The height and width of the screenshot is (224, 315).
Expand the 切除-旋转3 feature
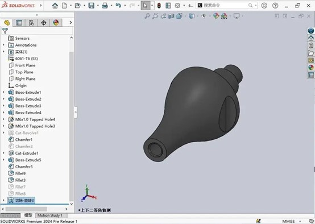pos(3,200)
